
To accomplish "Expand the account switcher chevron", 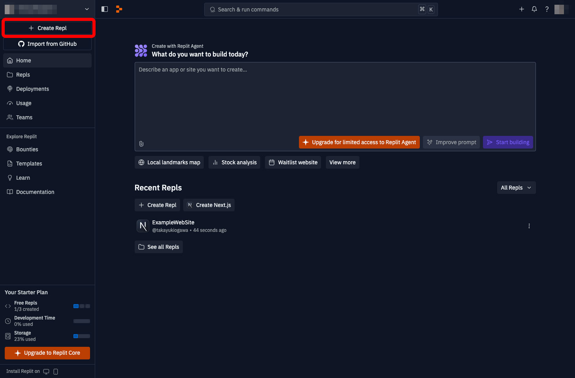I will pos(87,9).
